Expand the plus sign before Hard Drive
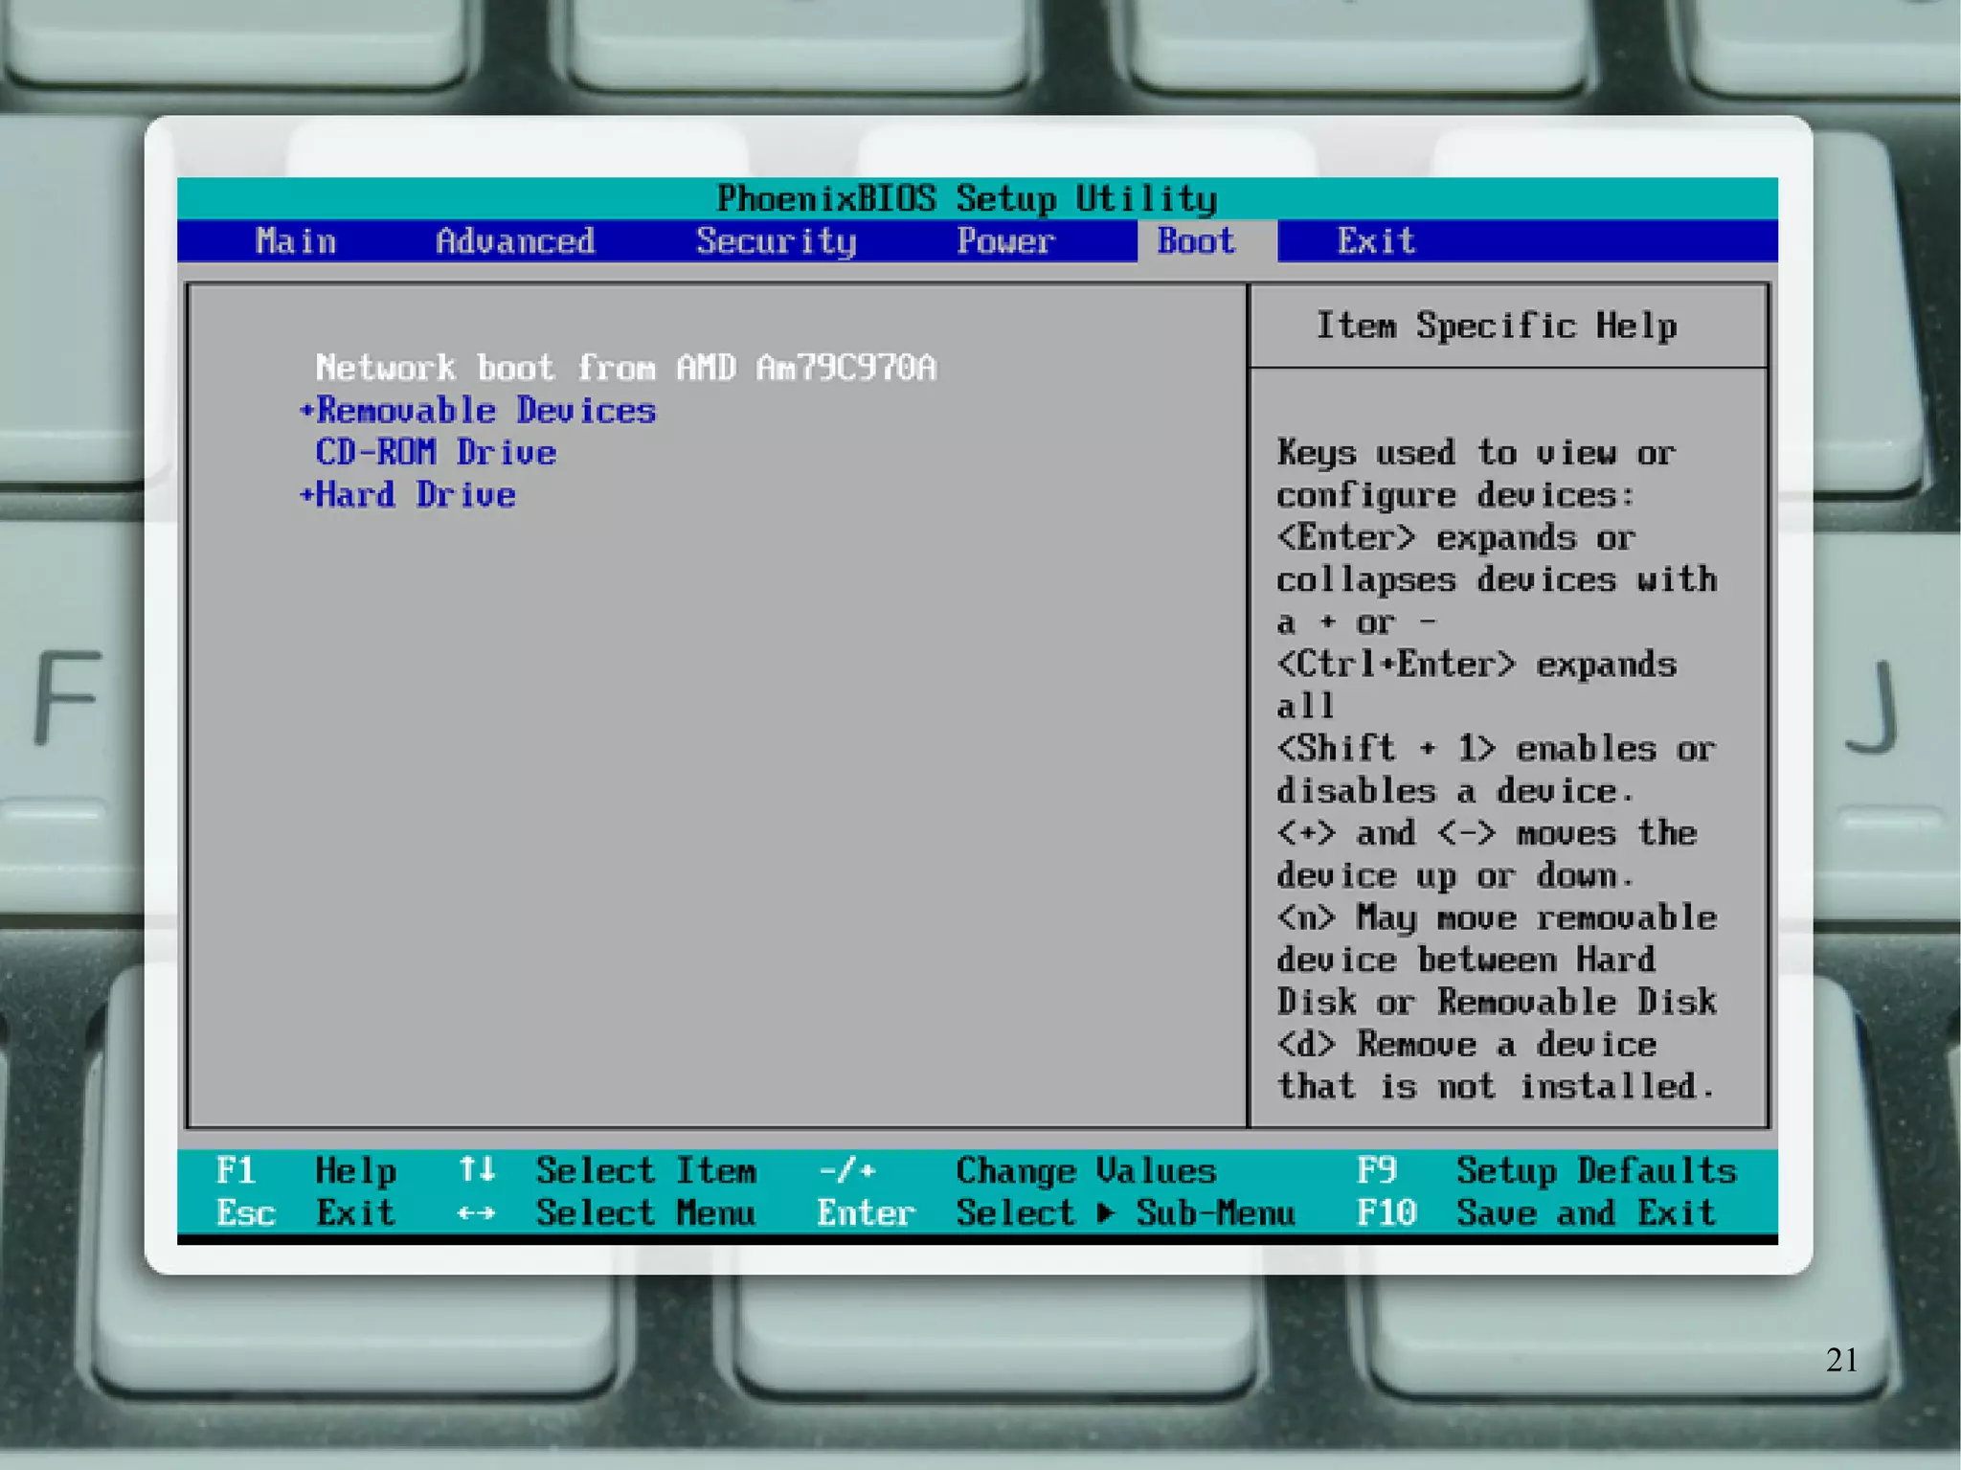 306,495
